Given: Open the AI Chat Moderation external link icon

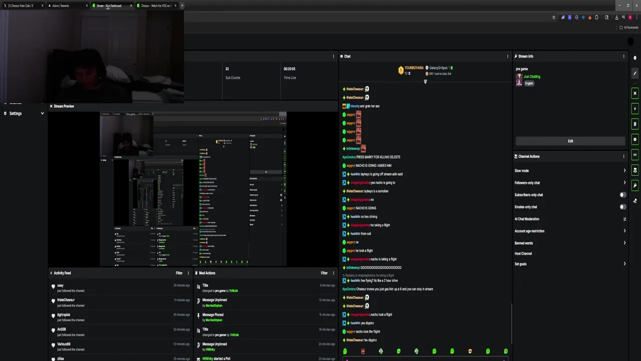Looking at the screenshot, I should (x=624, y=219).
